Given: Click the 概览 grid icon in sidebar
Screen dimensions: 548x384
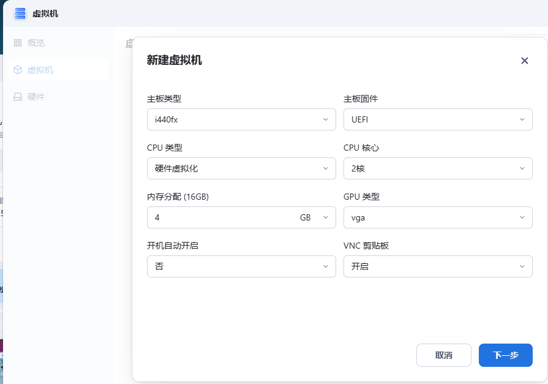Looking at the screenshot, I should pyautogui.click(x=18, y=43).
